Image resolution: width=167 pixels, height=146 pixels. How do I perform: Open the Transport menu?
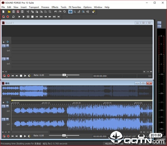click(34, 7)
